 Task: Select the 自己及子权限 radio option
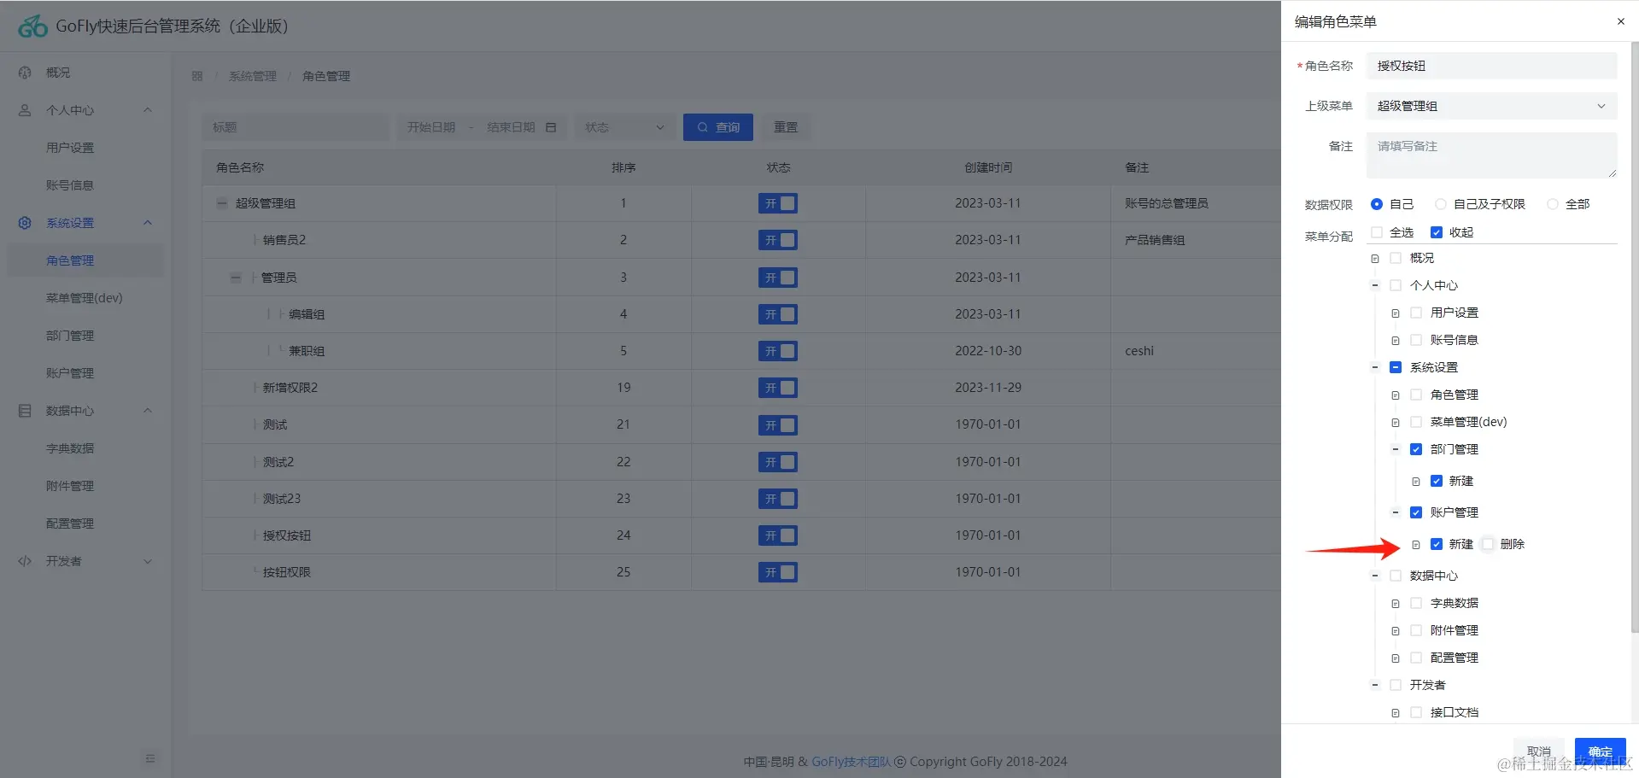1441,204
